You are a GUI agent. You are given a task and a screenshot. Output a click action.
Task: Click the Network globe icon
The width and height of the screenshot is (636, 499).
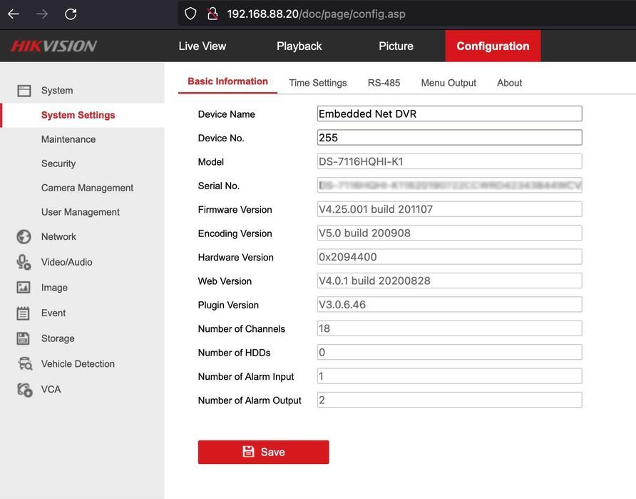click(x=24, y=237)
